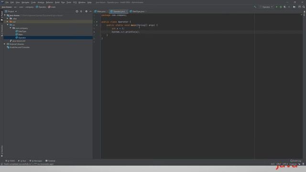Image resolution: width=306 pixels, height=172 pixels.
Task: Open the Terminal tool window
Action: click(50, 161)
